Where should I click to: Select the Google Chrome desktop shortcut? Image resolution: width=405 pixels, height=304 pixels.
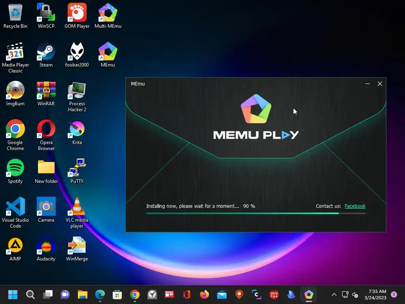pyautogui.click(x=15, y=135)
